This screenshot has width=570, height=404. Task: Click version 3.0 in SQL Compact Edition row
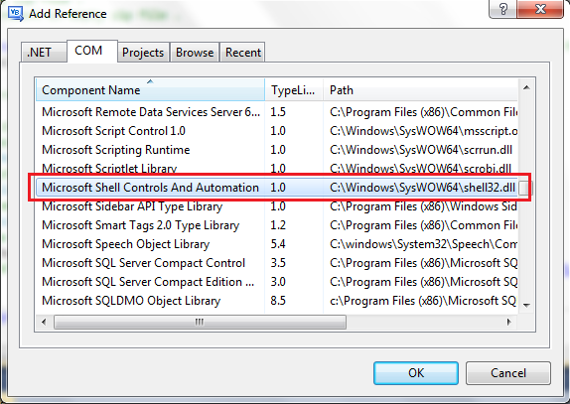pos(278,282)
